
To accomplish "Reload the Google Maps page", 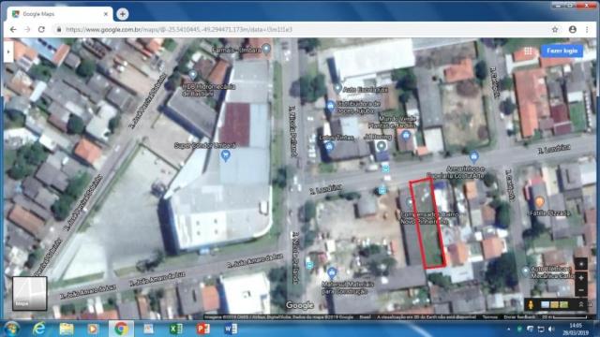I will click(x=41, y=29).
